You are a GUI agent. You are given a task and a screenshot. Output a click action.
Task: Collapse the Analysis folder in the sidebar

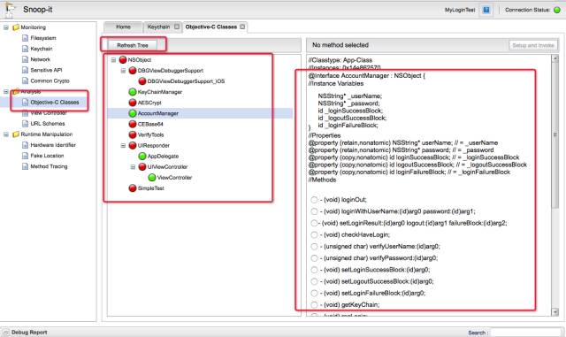6,91
